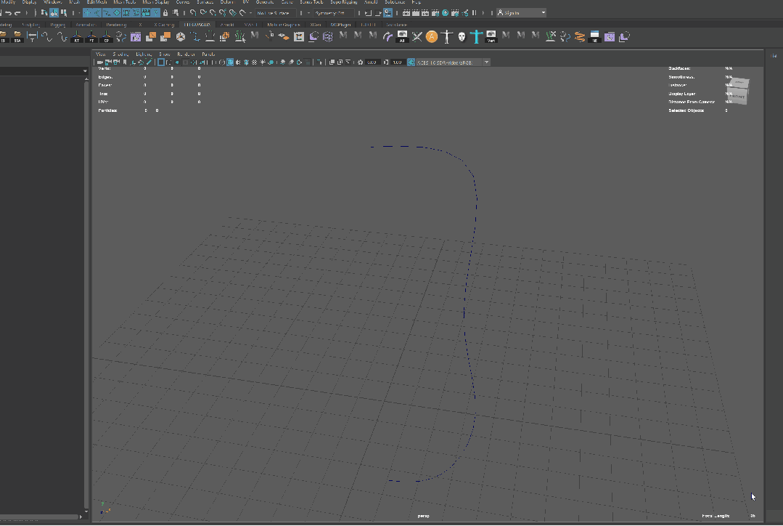Switch to the Rendering shelf tab
This screenshot has width=783, height=526.
click(116, 25)
